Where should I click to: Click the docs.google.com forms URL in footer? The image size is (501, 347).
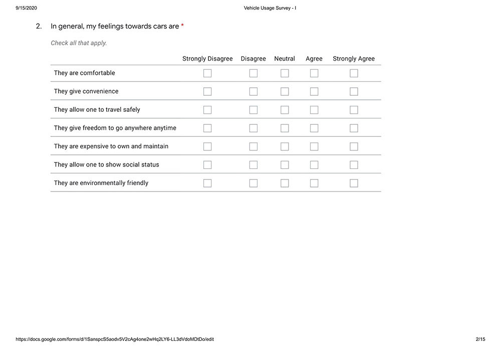pyautogui.click(x=115, y=339)
